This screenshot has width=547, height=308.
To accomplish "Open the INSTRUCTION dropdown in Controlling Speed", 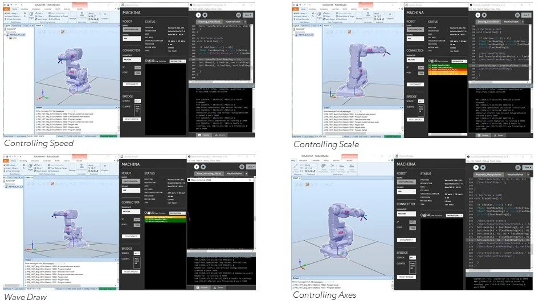I will [177, 61].
